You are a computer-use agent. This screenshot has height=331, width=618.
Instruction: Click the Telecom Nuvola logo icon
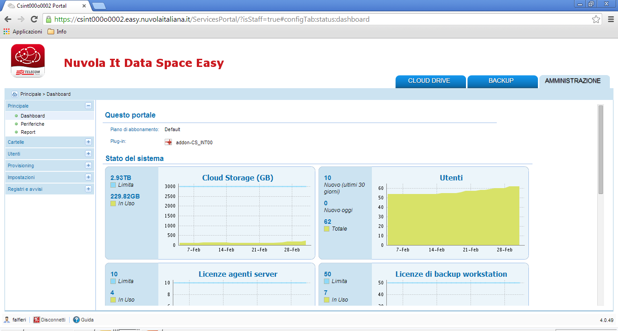point(28,61)
